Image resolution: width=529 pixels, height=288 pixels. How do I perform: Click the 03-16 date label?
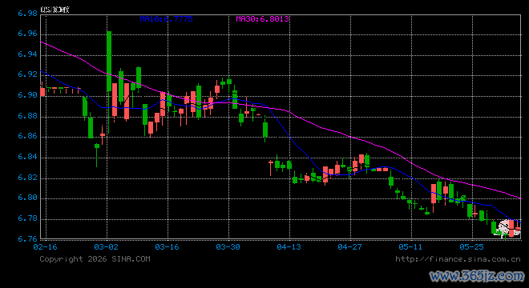pos(167,247)
